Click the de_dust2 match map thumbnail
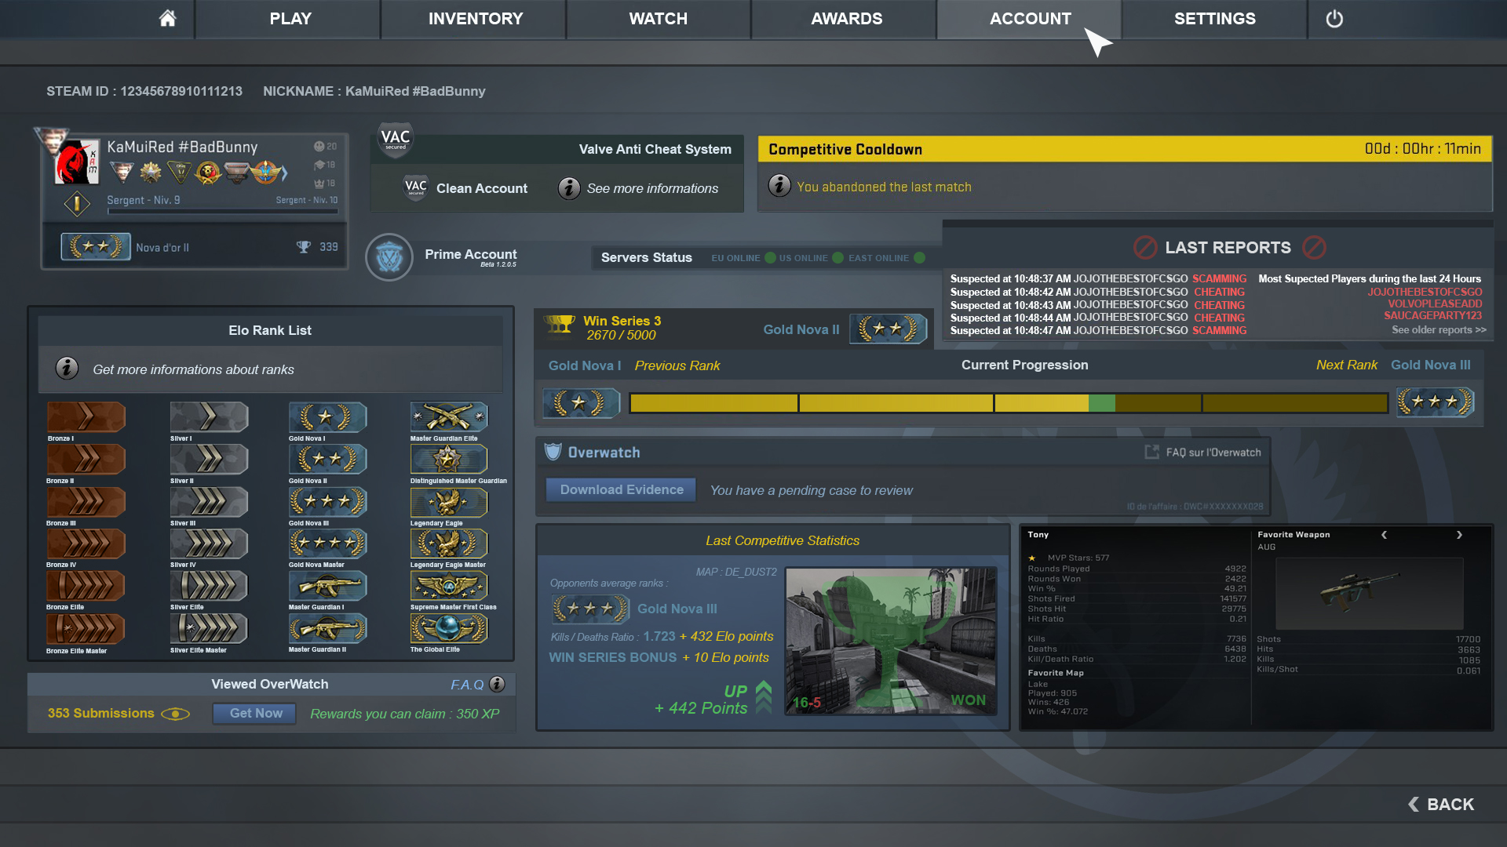 pos(892,641)
